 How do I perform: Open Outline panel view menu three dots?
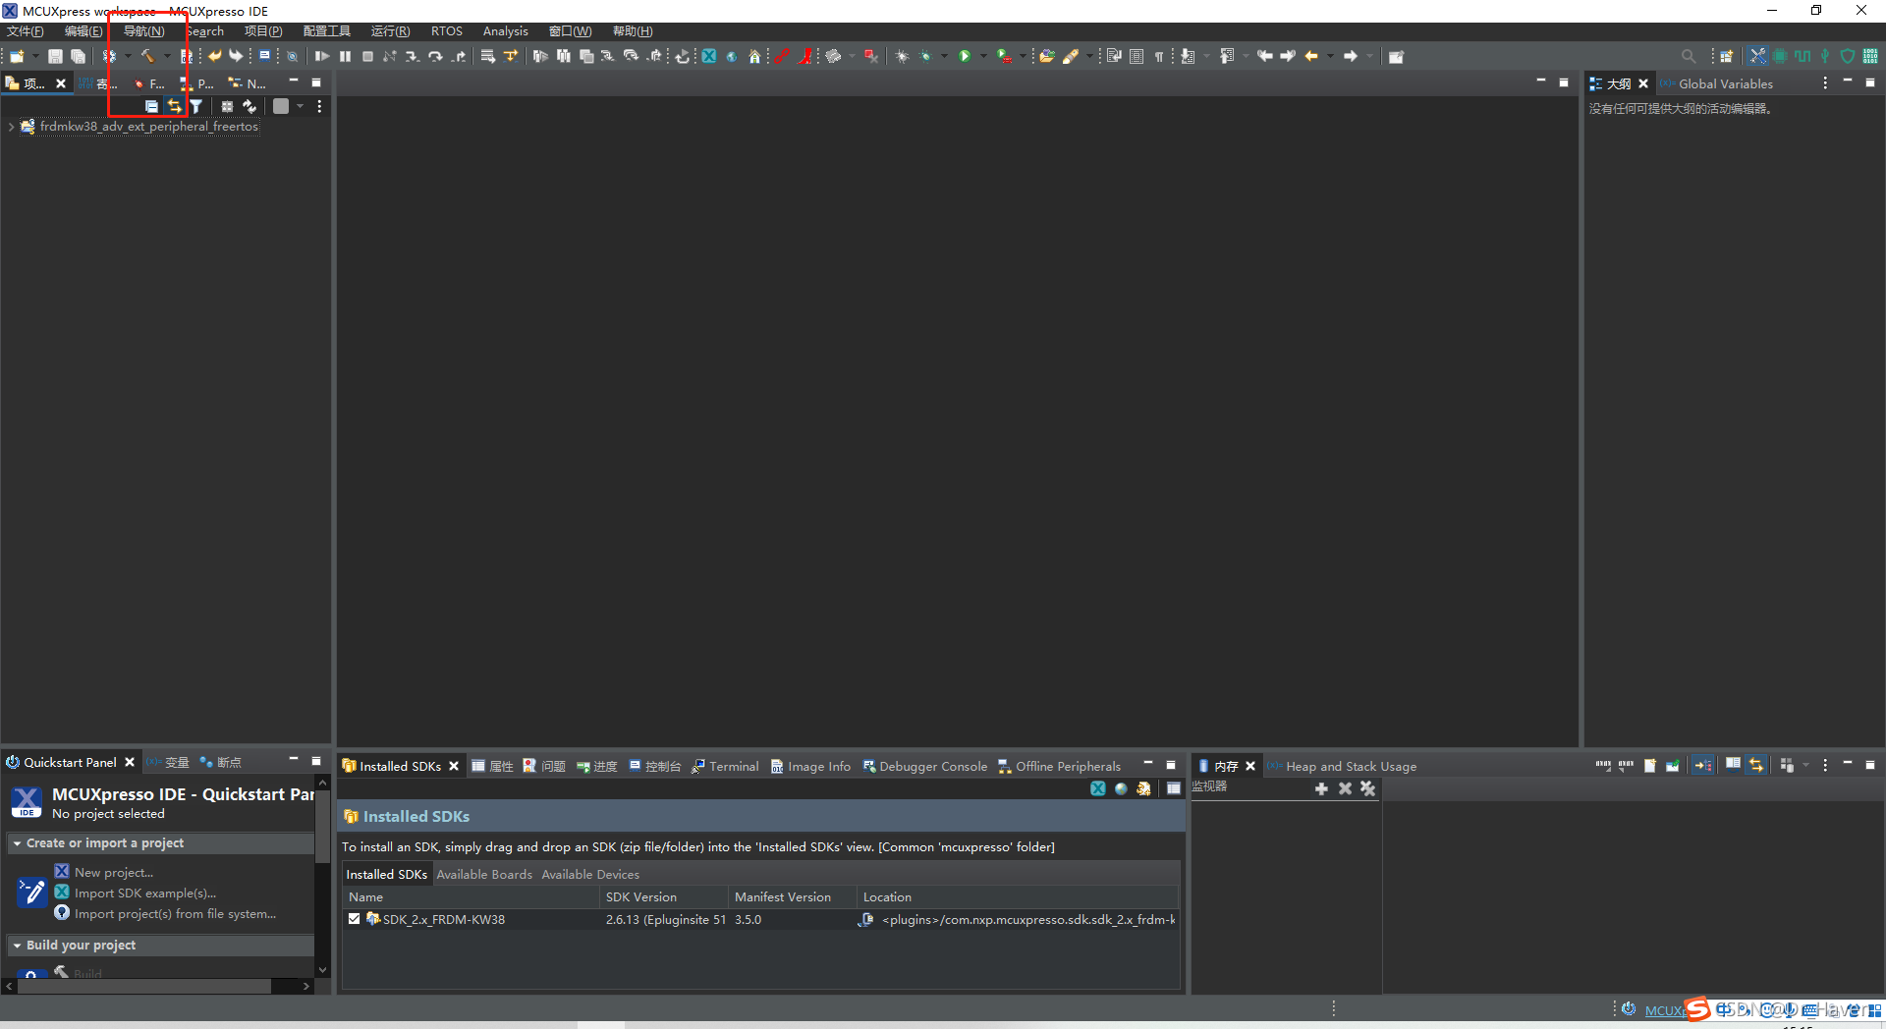tap(1825, 83)
